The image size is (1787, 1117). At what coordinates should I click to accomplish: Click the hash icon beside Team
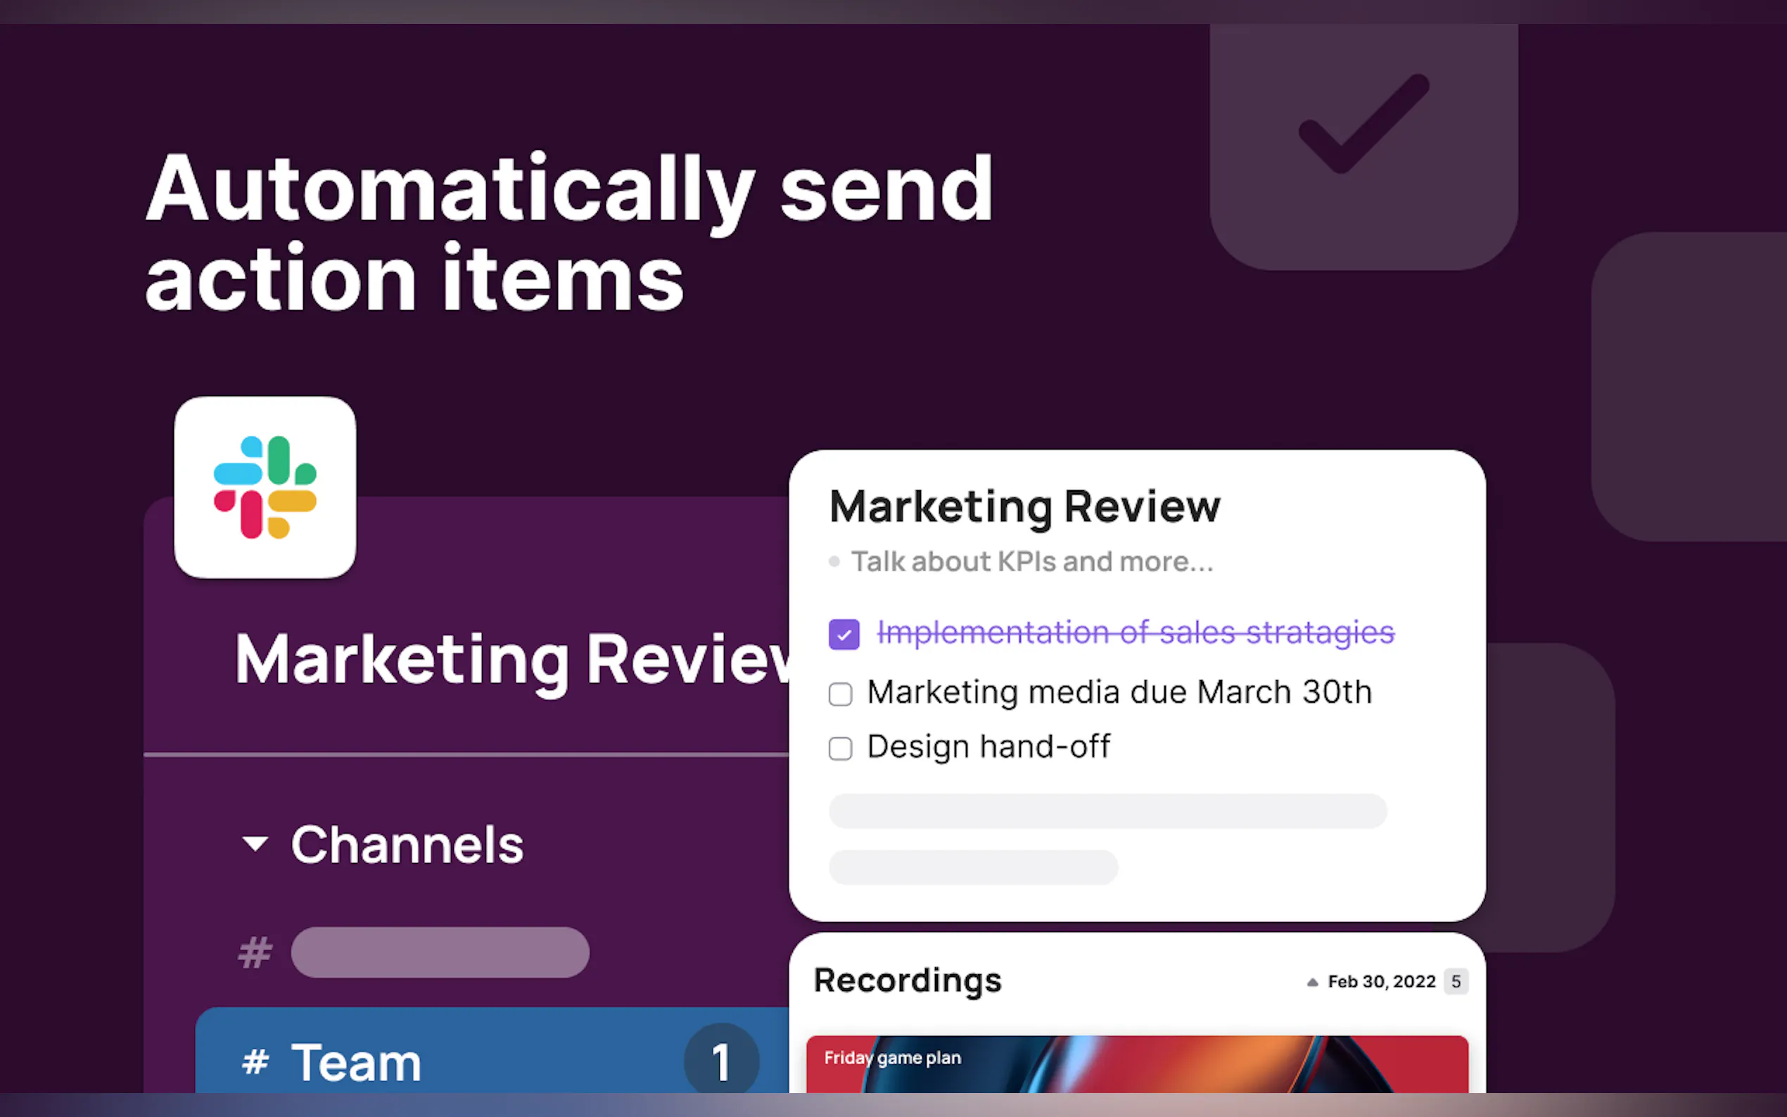tap(255, 1061)
